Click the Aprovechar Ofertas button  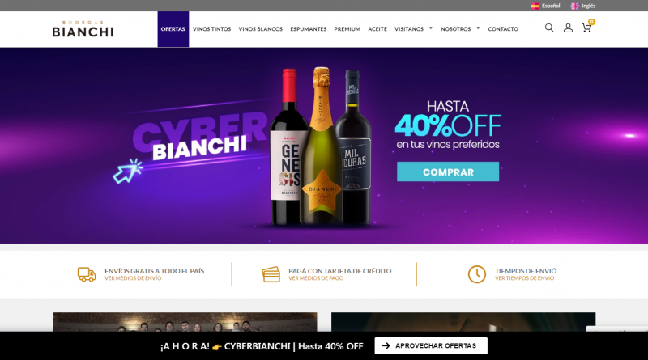tap(431, 345)
